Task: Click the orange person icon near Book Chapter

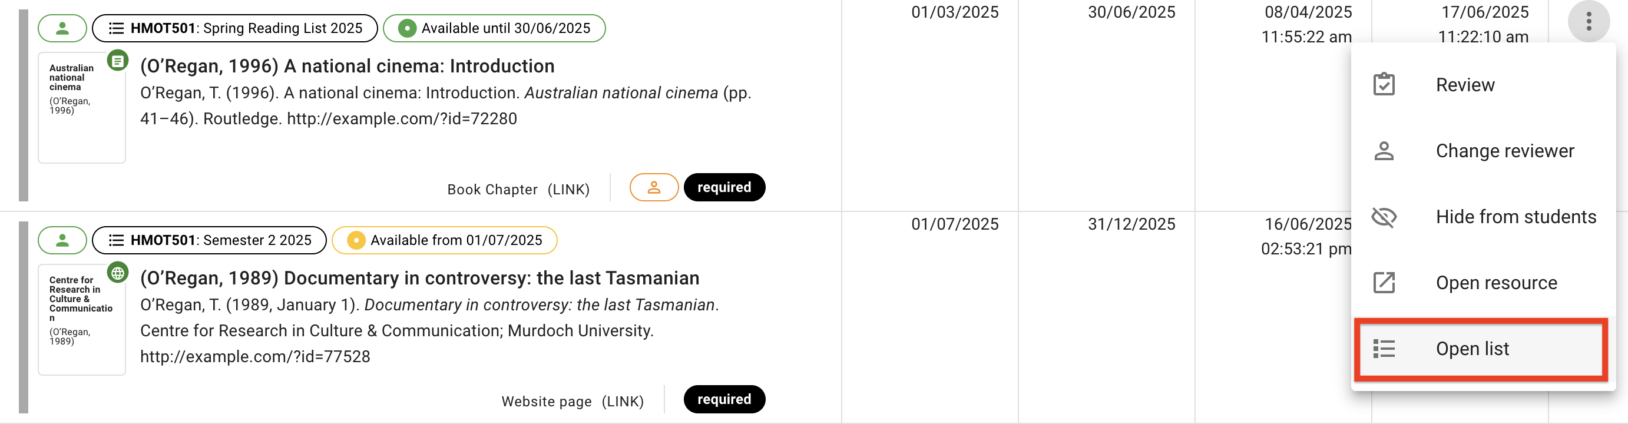Action: pos(654,187)
